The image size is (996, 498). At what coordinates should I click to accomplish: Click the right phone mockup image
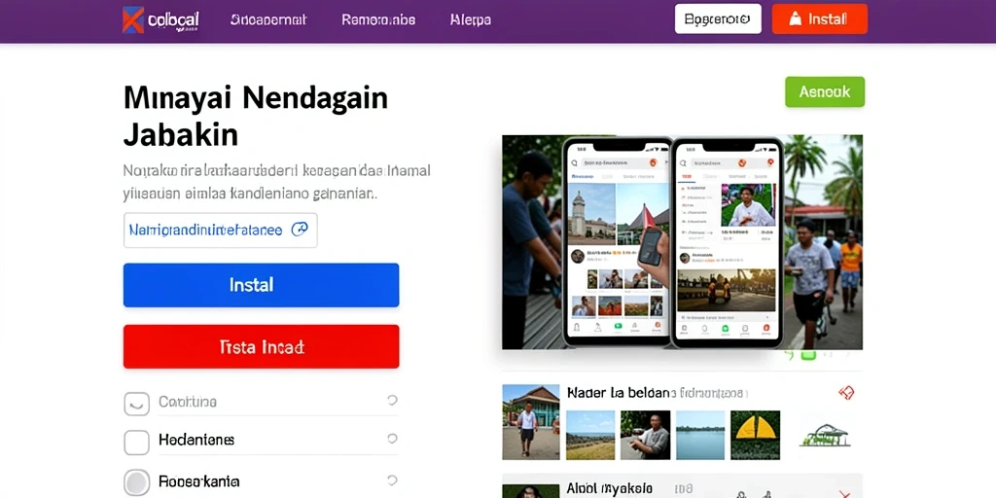click(727, 242)
